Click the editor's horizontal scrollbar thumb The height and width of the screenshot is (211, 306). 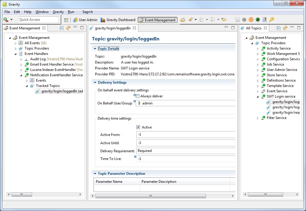coord(150,196)
